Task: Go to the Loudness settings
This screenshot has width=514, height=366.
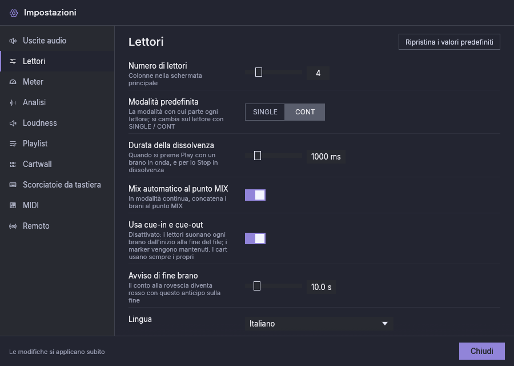Action: click(57, 123)
